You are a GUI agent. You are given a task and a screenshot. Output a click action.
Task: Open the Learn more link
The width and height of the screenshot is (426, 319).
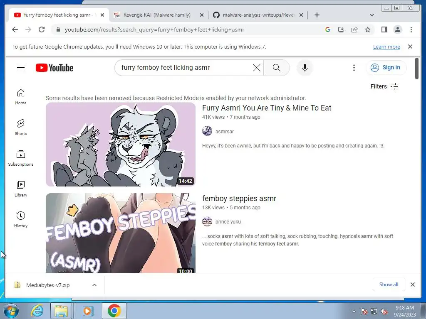tap(386, 47)
